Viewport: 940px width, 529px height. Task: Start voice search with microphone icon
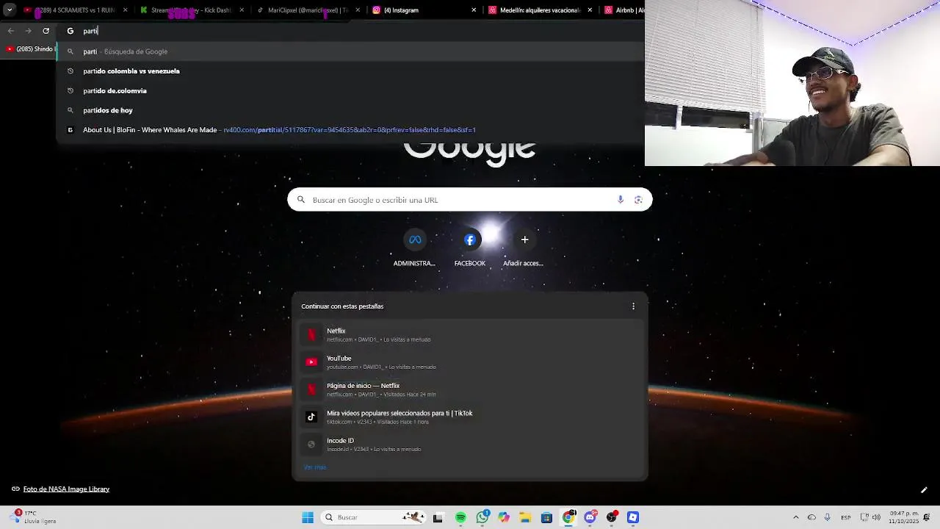point(621,200)
